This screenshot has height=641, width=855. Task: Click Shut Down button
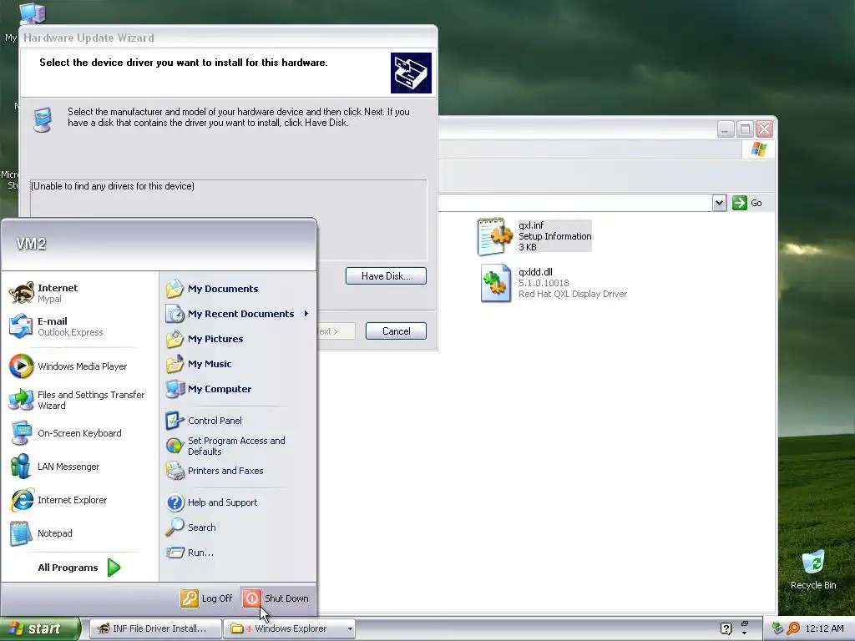(x=276, y=598)
